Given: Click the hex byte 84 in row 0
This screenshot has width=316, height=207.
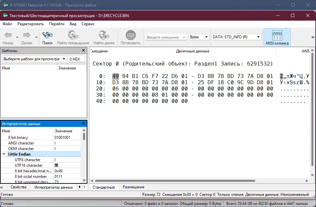Looking at the screenshot, I should [125, 76].
